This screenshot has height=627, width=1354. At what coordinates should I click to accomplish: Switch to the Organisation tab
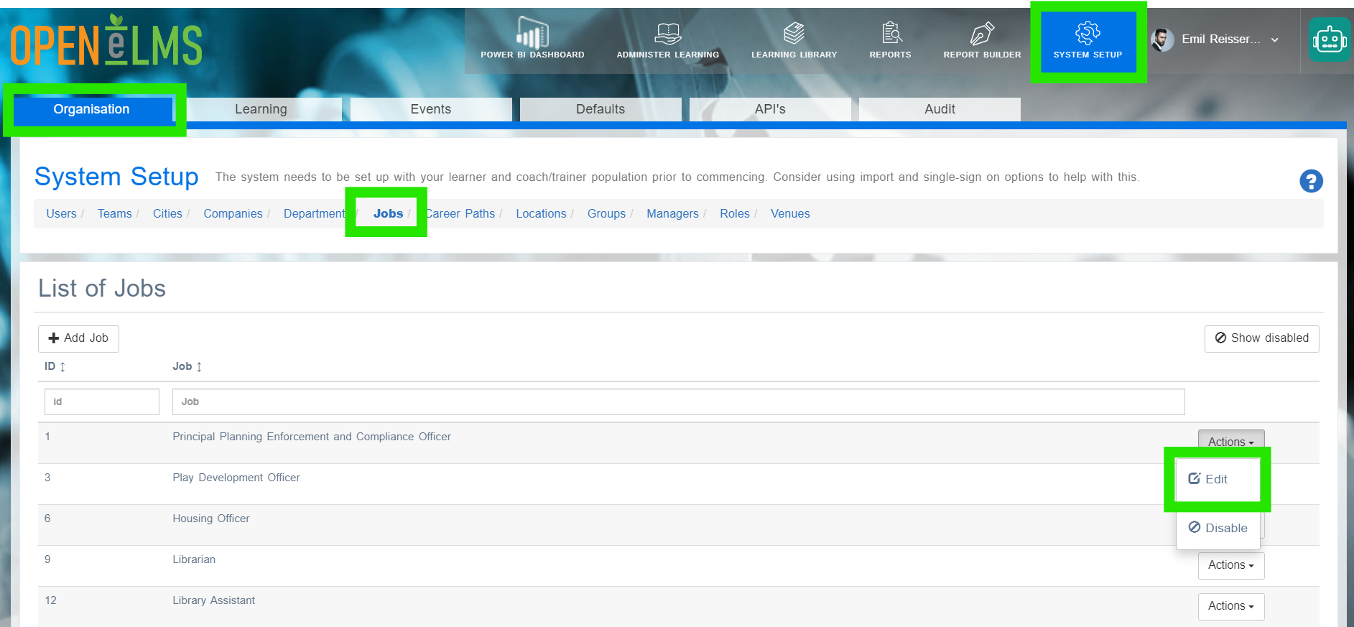coord(92,109)
